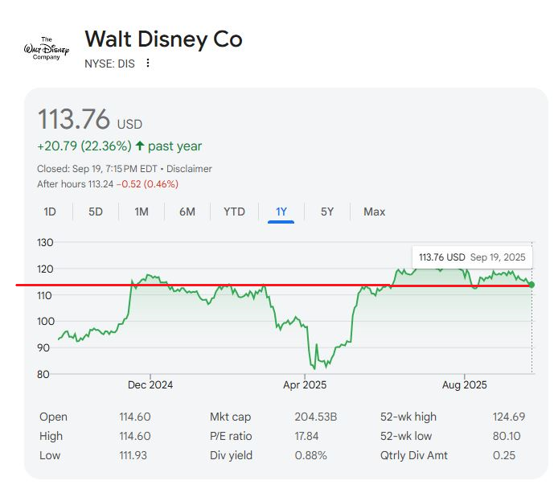Click the 80 y-axis label

(x=43, y=374)
